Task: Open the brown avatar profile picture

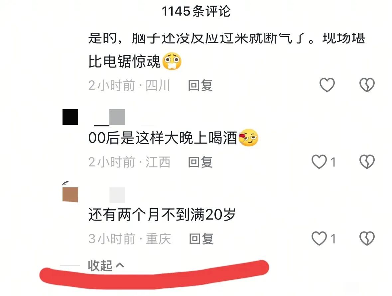Action: coord(70,194)
